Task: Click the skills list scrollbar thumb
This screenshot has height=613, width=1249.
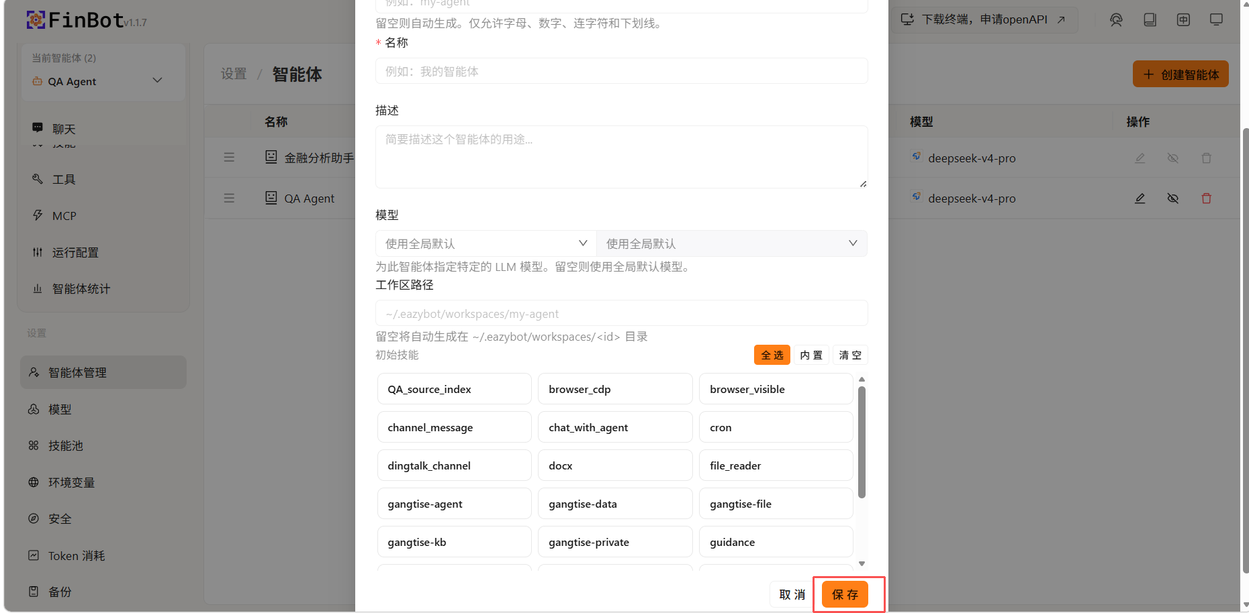Action: [x=862, y=442]
